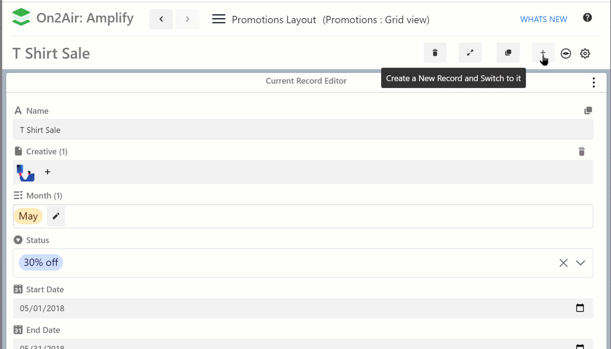Viewport: 611px width, 349px height.
Task: Copy the Name field value
Action: pyautogui.click(x=588, y=111)
